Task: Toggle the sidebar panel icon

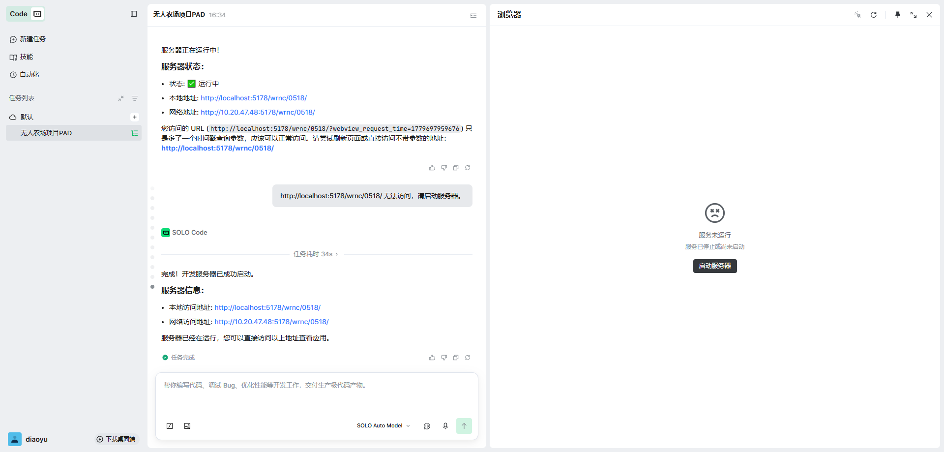Action: [134, 14]
